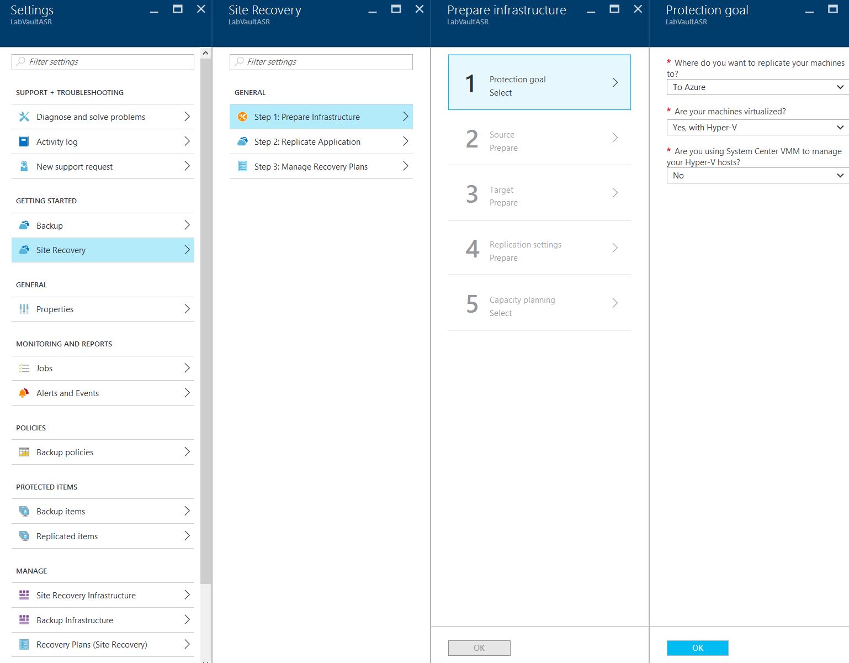The width and height of the screenshot is (849, 663).
Task: Click the Backup cloud icon
Action: point(24,225)
